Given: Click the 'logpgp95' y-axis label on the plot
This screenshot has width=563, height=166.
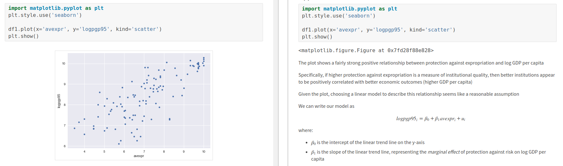Looking at the screenshot, I should coord(59,101).
